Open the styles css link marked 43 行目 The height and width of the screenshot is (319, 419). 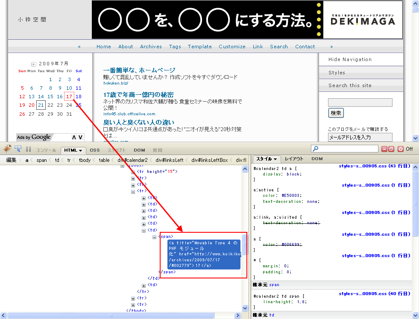(x=375, y=166)
